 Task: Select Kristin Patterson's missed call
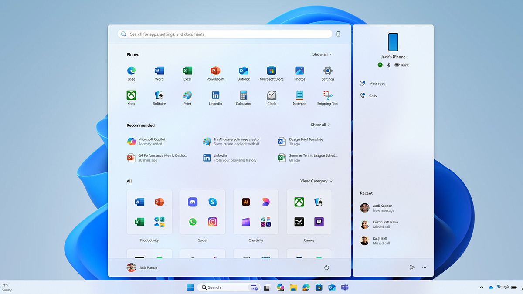pyautogui.click(x=379, y=224)
